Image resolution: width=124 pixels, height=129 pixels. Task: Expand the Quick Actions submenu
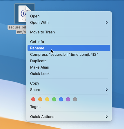pyautogui.click(x=69, y=117)
